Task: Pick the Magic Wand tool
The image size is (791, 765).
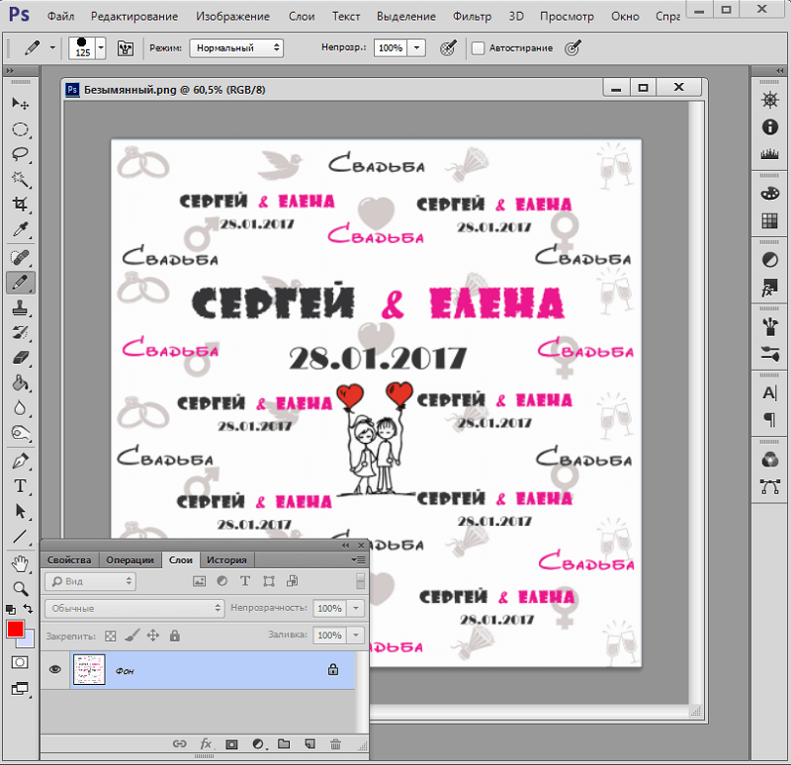Action: [20, 179]
